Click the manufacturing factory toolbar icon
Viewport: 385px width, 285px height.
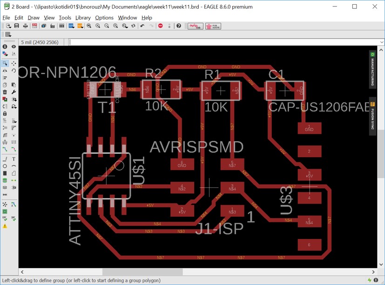(53, 26)
